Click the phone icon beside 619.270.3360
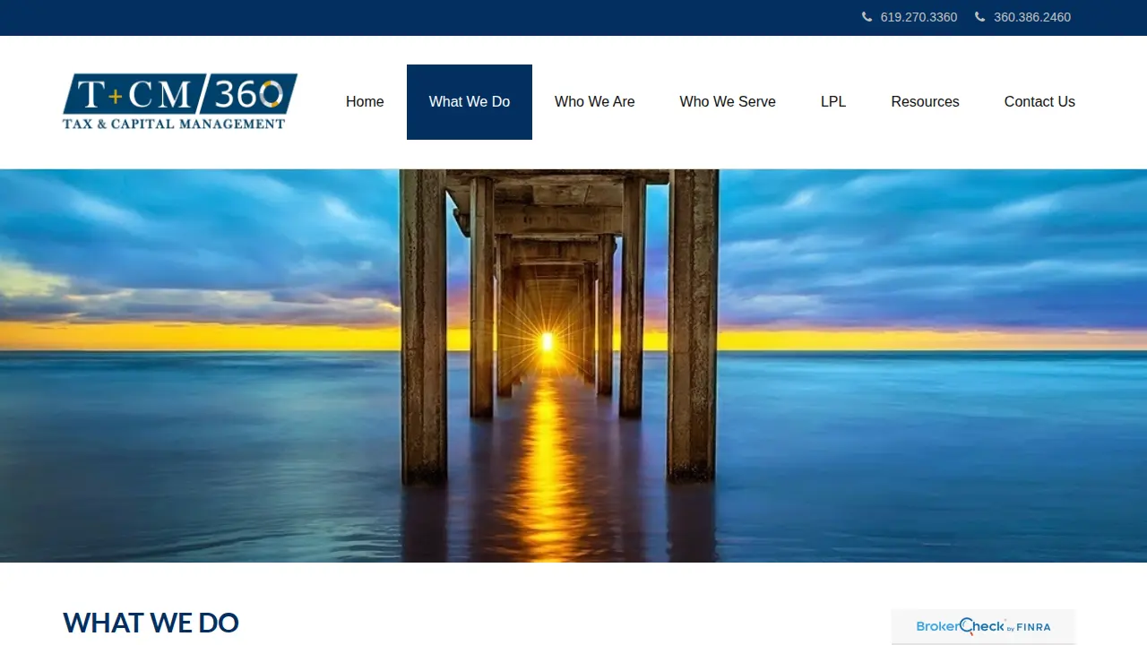Viewport: 1147px width, 645px height. pyautogui.click(x=867, y=17)
